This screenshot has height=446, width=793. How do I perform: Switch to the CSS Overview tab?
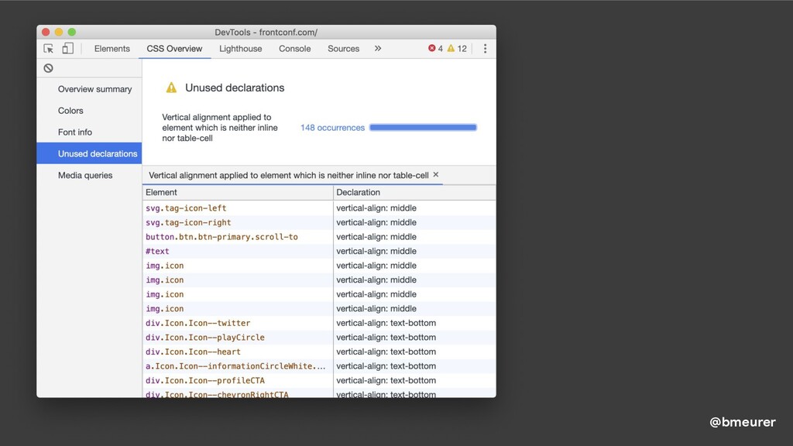tap(174, 49)
